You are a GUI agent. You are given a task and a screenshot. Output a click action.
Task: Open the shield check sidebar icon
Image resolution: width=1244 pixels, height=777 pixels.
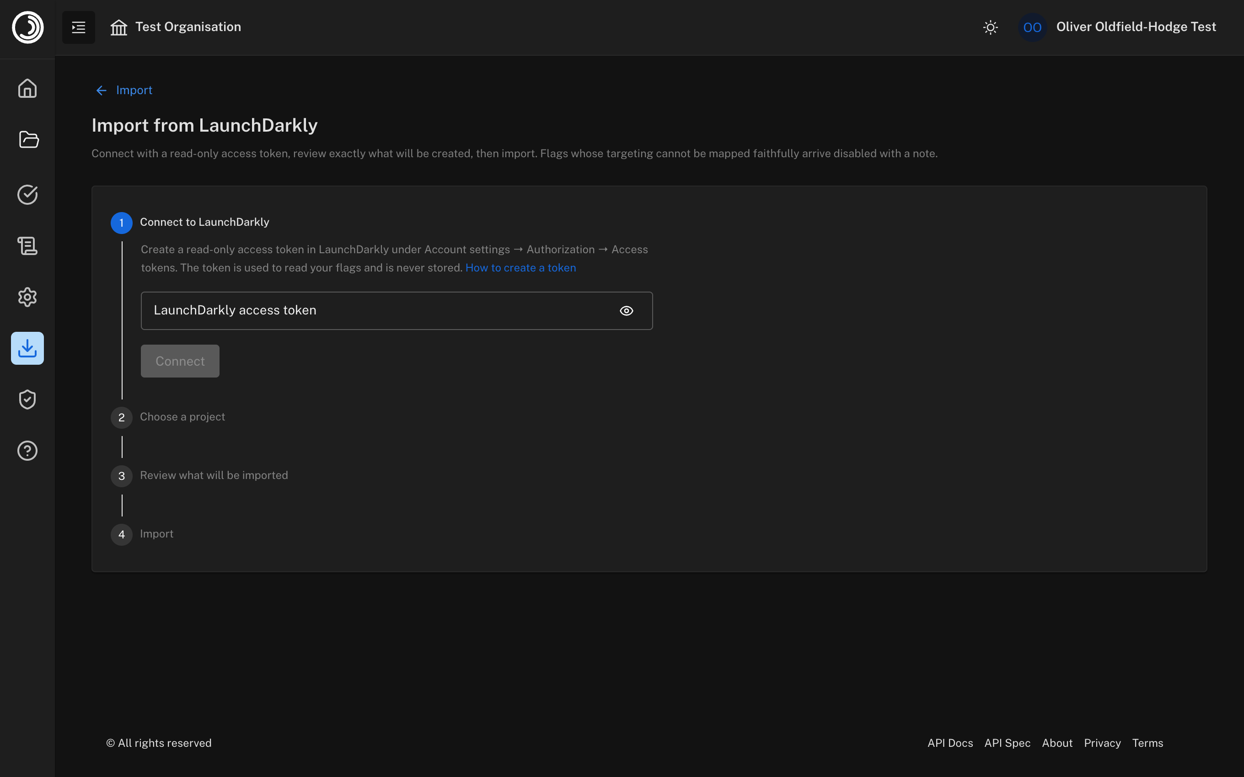[28, 400]
